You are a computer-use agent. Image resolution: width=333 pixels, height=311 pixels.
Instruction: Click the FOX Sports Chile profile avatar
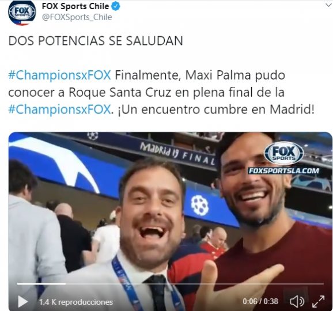(22, 13)
